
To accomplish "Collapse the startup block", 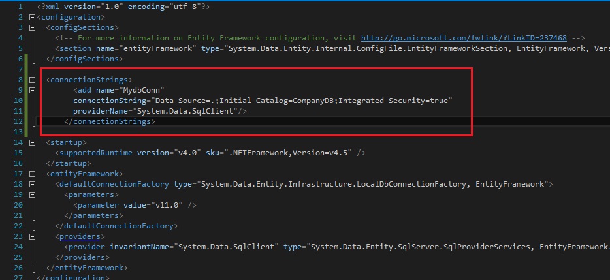I will point(32,143).
